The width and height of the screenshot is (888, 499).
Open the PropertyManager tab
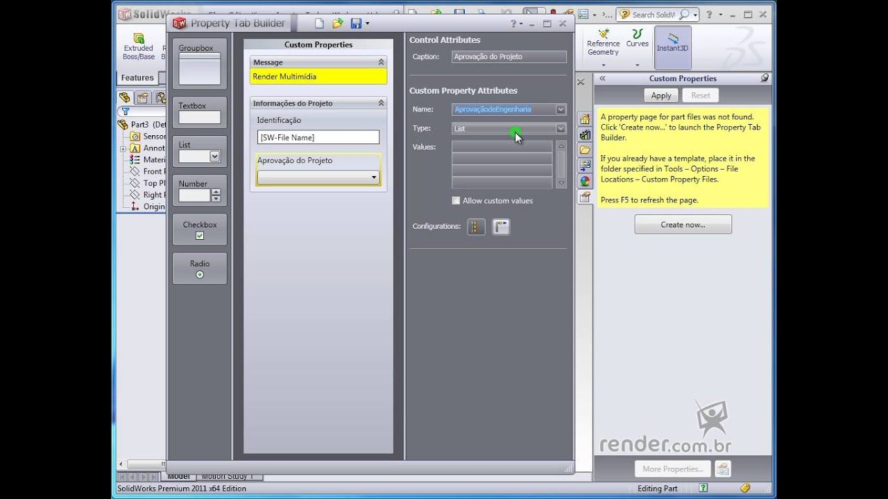pyautogui.click(x=143, y=98)
